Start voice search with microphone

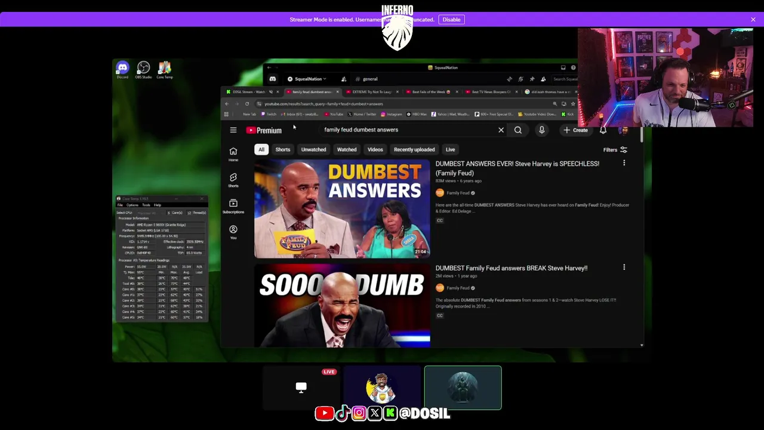click(541, 130)
